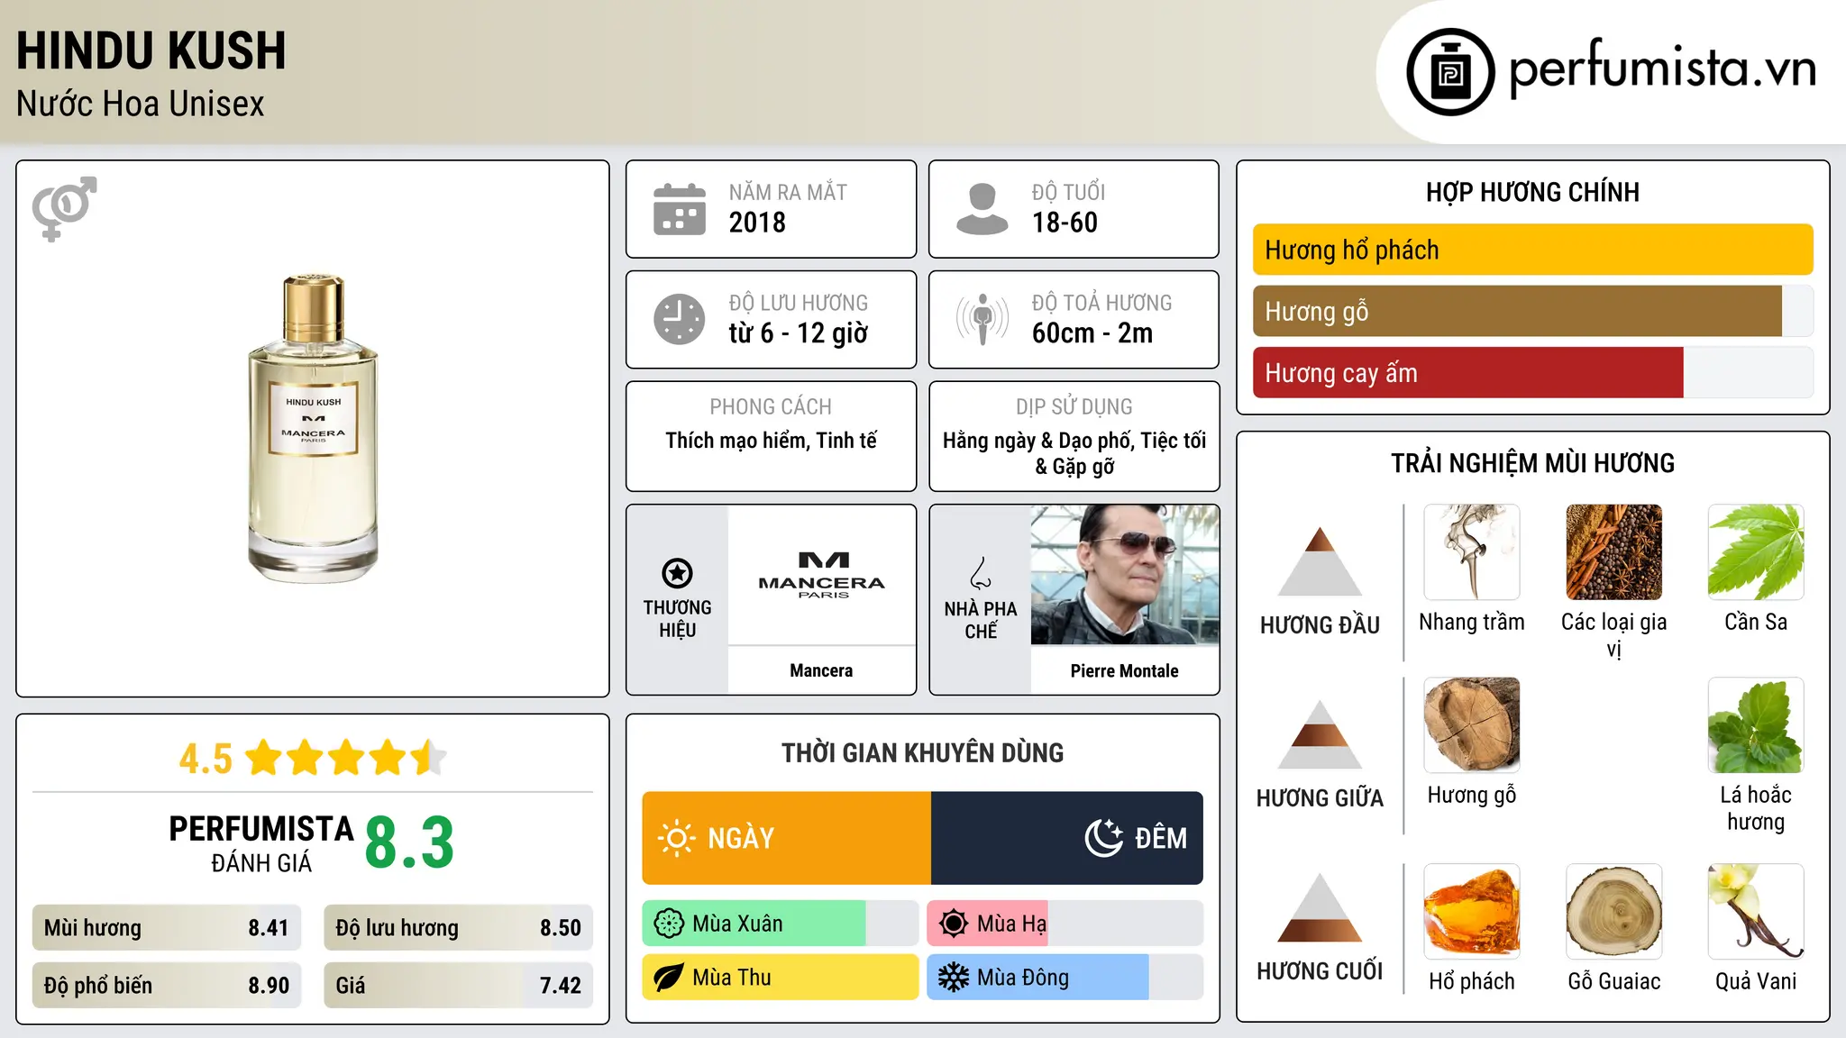Click the Mùi hương 8.41 score row
The height and width of the screenshot is (1038, 1846).
pyautogui.click(x=167, y=927)
